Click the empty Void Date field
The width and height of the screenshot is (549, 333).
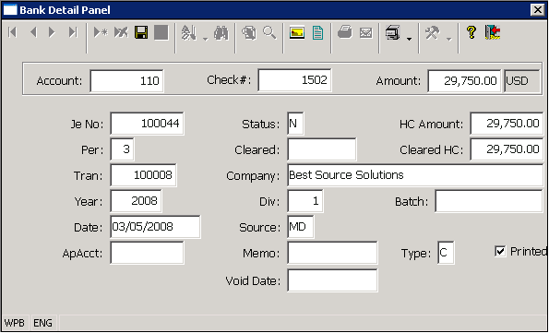coord(332,280)
